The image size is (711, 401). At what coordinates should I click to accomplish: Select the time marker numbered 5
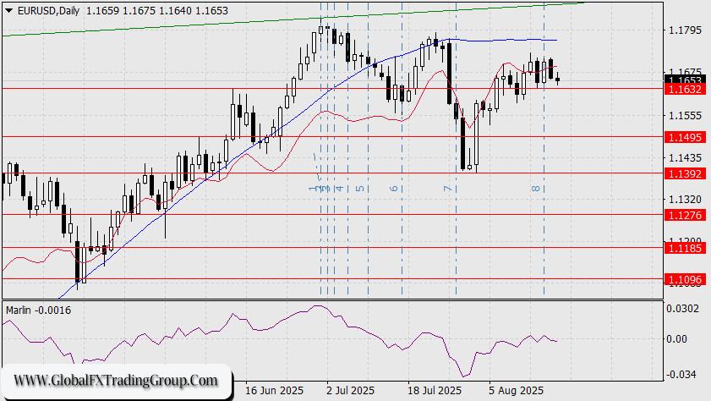[359, 189]
